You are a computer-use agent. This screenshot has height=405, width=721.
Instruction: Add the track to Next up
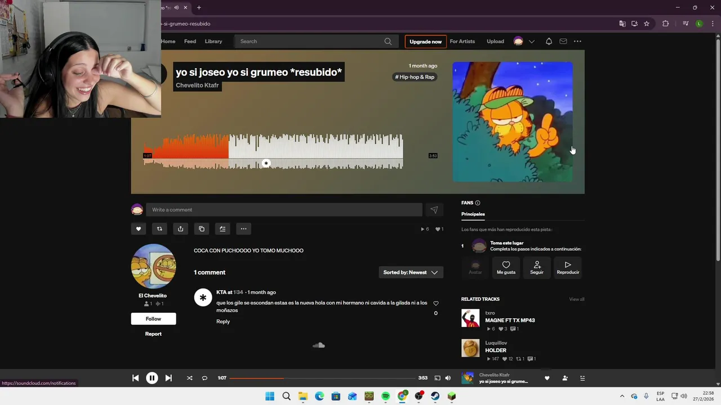click(222, 229)
